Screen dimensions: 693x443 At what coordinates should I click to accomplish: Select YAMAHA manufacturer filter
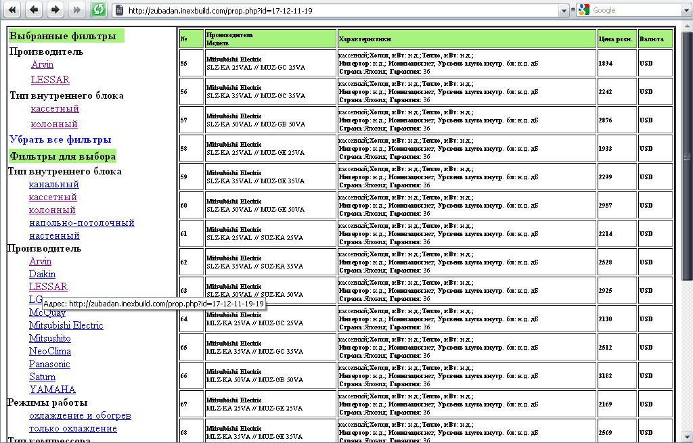[x=52, y=390]
